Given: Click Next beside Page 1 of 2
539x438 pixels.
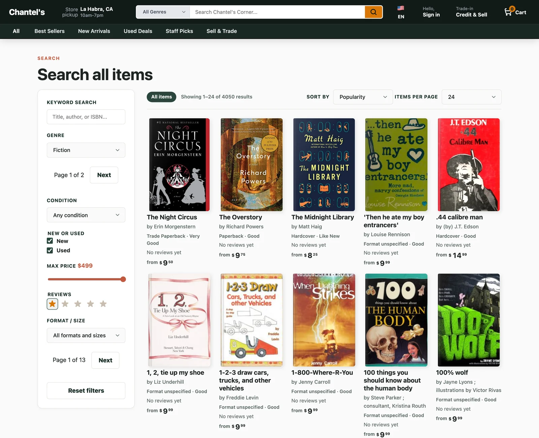Looking at the screenshot, I should 104,175.
